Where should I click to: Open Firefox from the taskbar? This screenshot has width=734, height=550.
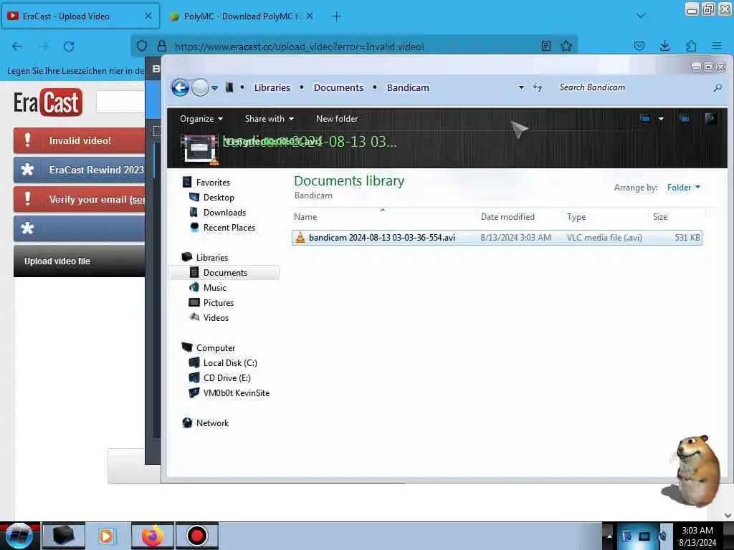(153, 536)
